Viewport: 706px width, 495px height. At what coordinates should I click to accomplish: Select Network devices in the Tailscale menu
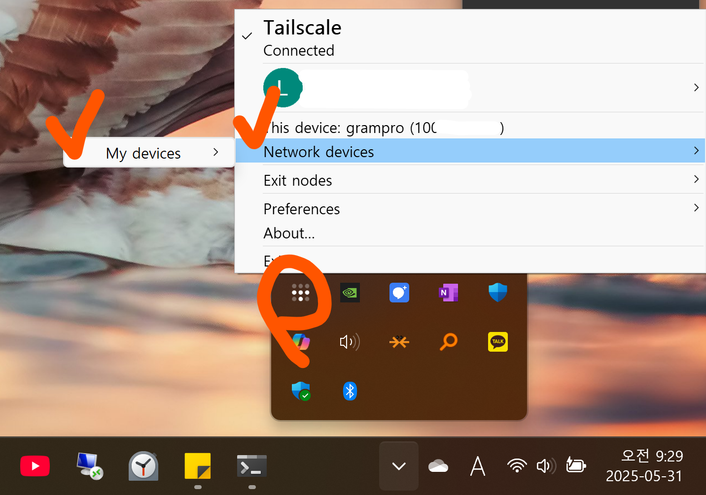coord(318,151)
